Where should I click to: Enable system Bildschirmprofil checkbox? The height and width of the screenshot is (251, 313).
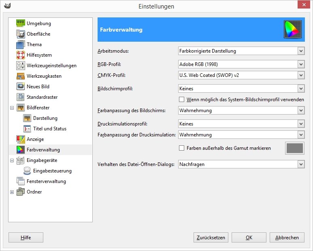click(x=182, y=99)
